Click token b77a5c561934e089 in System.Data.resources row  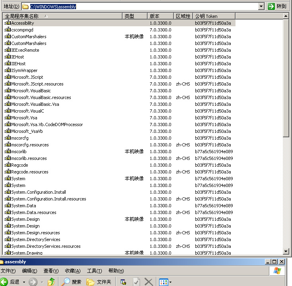point(214,212)
